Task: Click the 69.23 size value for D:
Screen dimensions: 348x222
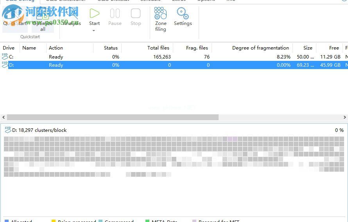Action: tap(305, 65)
